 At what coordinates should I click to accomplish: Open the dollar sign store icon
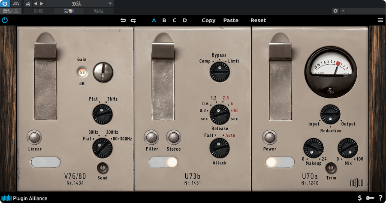(x=360, y=198)
